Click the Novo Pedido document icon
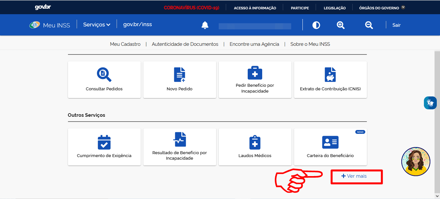The height and width of the screenshot is (199, 440). pyautogui.click(x=179, y=75)
